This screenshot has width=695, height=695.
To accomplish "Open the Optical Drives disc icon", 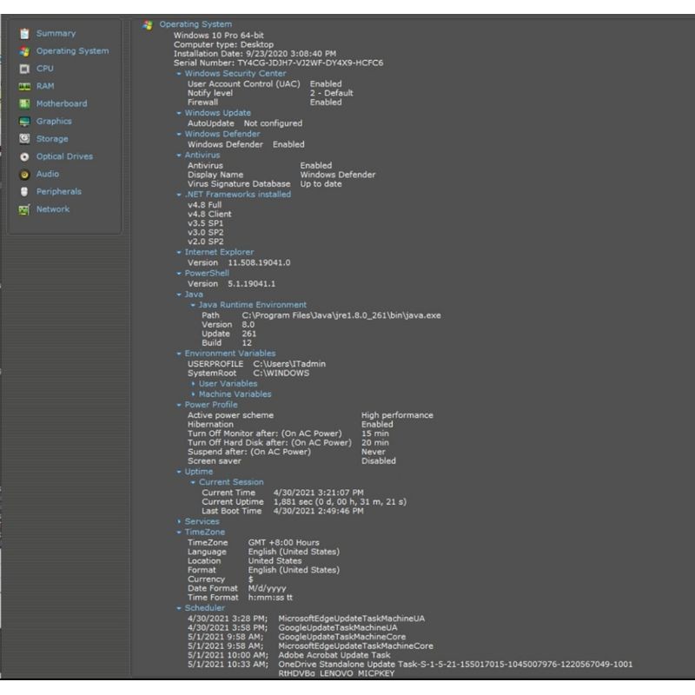I will coord(24,156).
